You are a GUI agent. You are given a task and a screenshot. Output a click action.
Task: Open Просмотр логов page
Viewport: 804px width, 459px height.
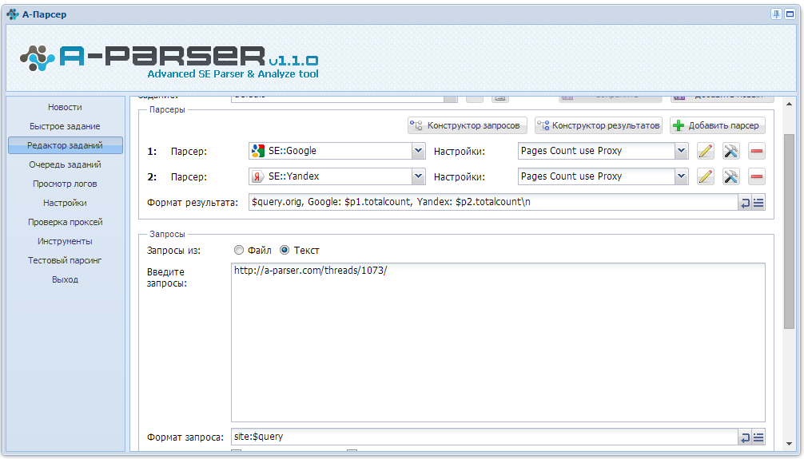coord(65,184)
